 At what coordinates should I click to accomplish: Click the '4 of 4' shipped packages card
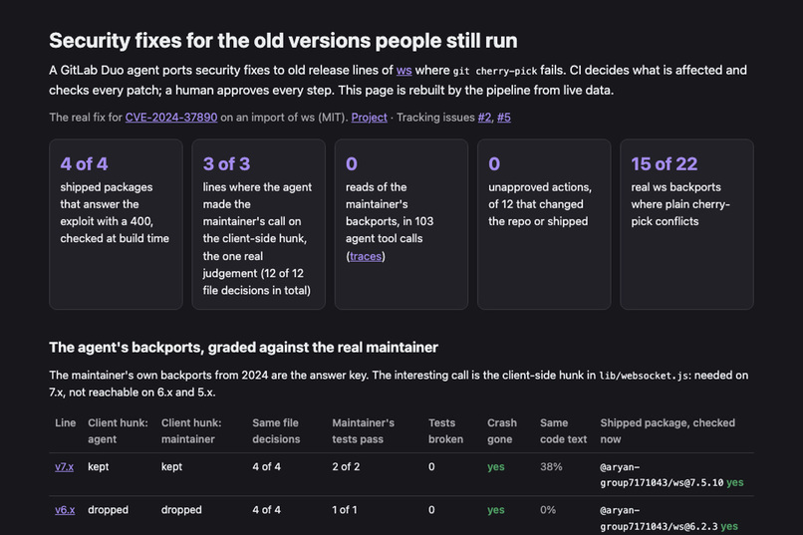click(x=116, y=224)
